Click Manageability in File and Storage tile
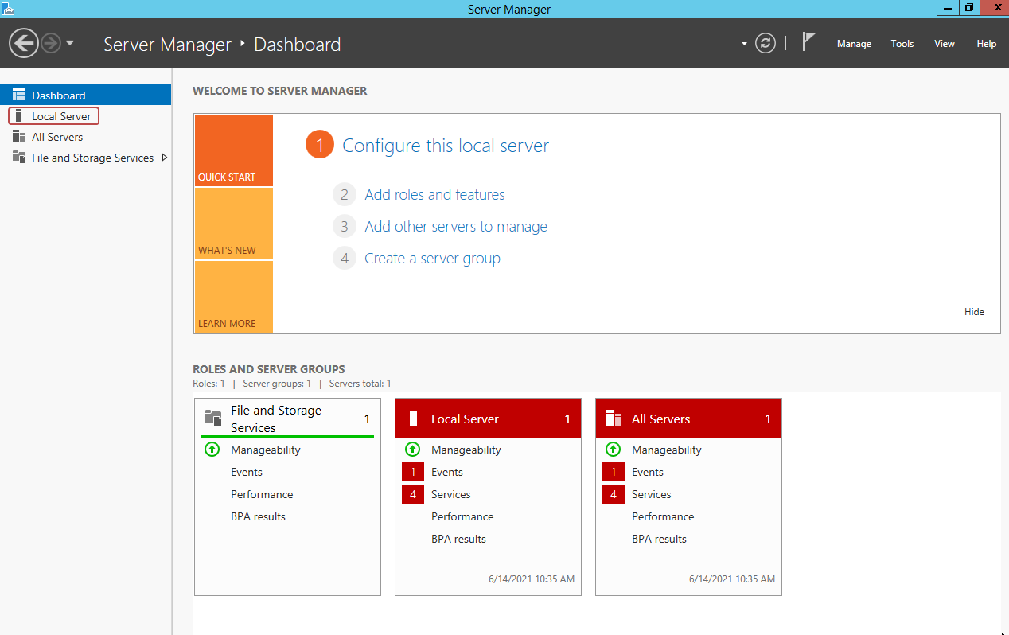1009x635 pixels. pos(266,450)
